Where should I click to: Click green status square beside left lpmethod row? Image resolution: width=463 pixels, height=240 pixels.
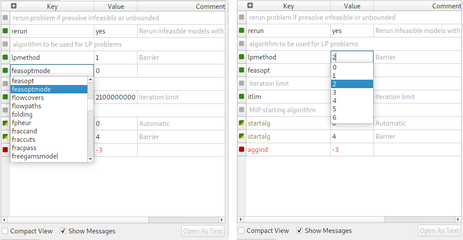[5, 58]
